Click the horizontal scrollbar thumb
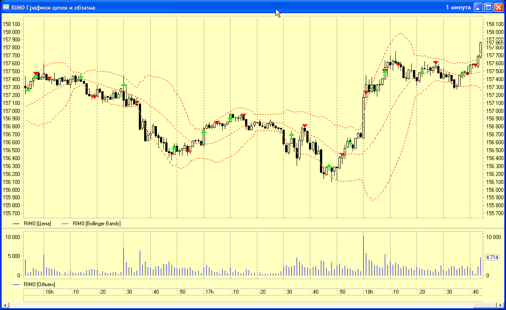 point(486,305)
